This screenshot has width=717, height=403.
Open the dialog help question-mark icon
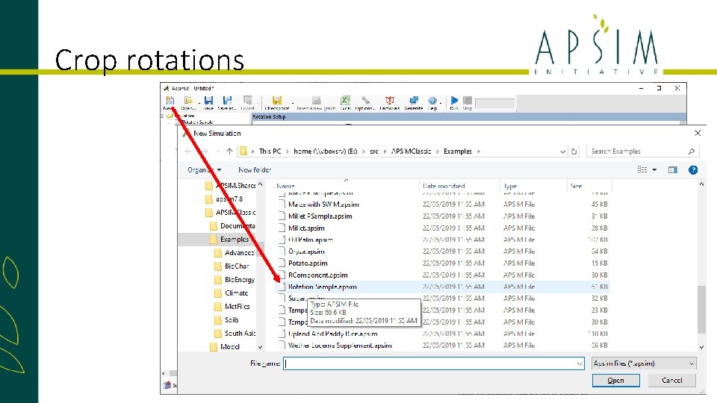click(x=693, y=170)
